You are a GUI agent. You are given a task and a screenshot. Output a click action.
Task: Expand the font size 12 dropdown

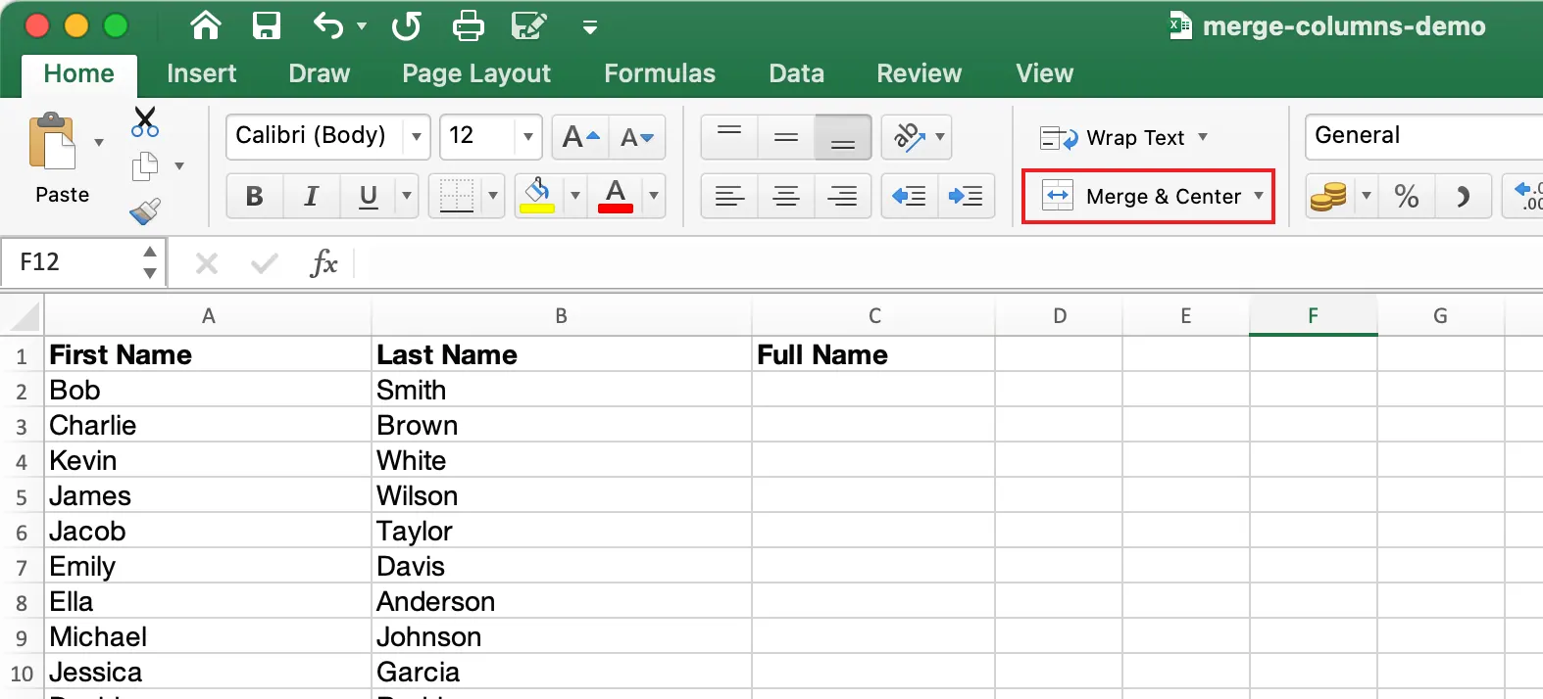tap(528, 137)
